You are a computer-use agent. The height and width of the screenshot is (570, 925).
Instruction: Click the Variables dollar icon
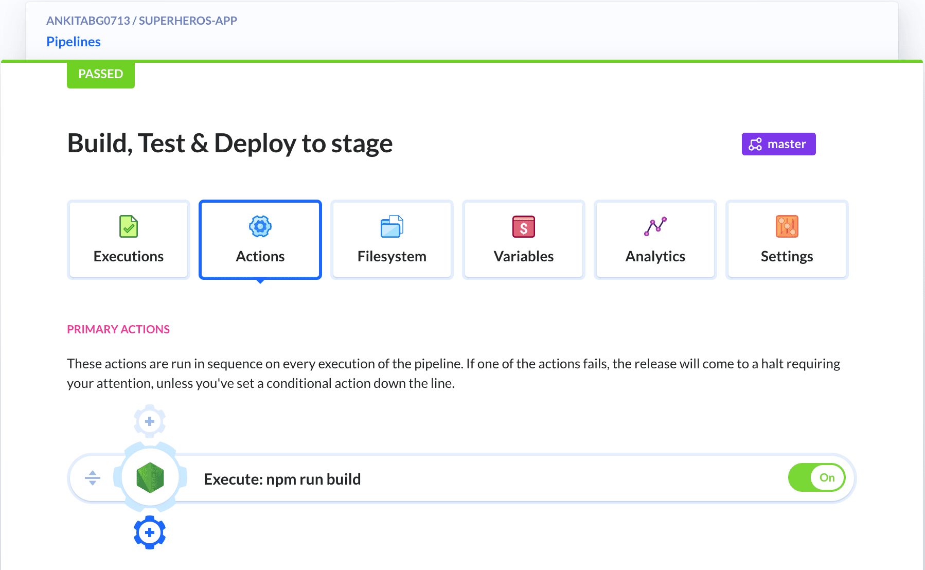pyautogui.click(x=523, y=226)
